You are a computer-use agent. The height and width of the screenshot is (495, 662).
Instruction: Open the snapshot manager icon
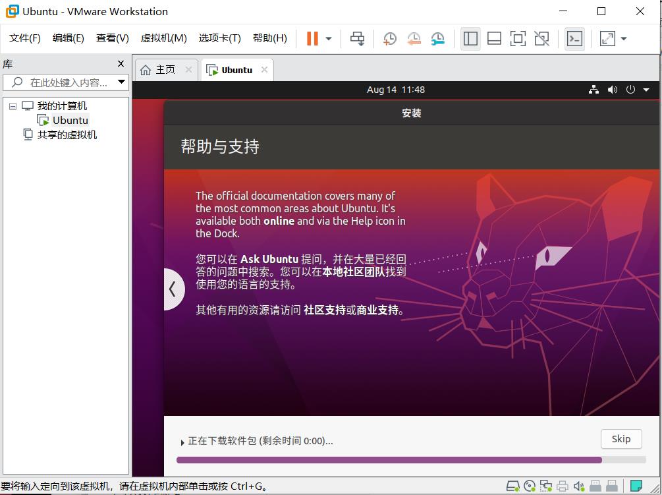point(438,38)
